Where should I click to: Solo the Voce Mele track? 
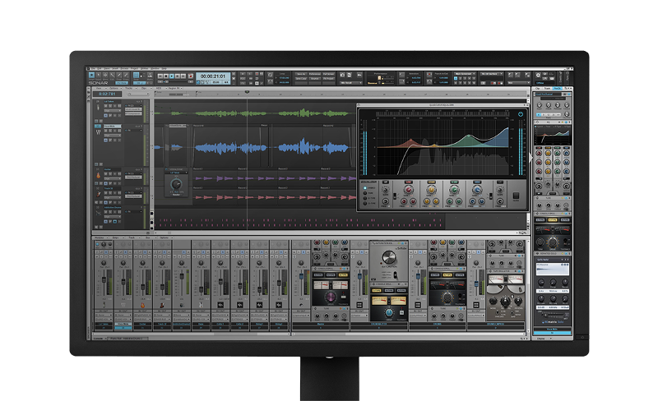(110, 131)
